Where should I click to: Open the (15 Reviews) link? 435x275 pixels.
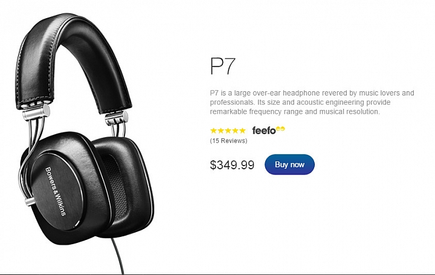pos(228,141)
